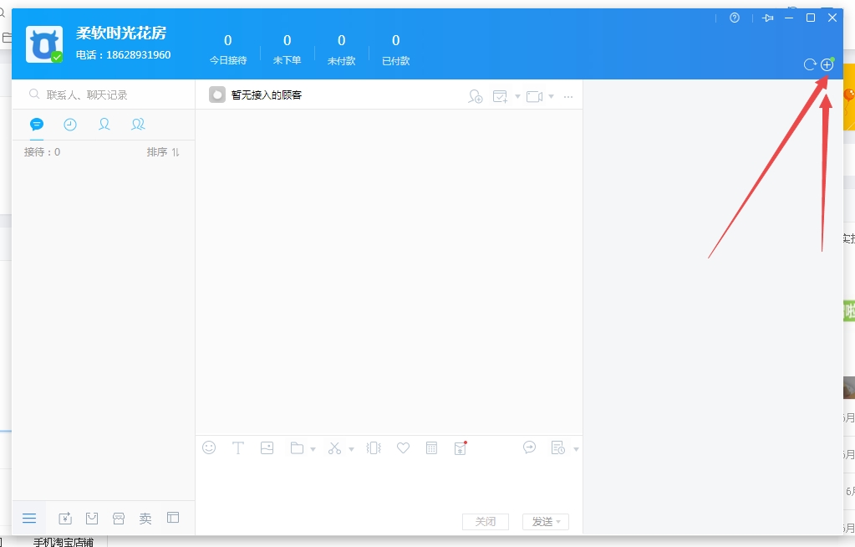855x547 pixels.
Task: Open the 发送 send button dropdown arrow
Action: tap(558, 522)
